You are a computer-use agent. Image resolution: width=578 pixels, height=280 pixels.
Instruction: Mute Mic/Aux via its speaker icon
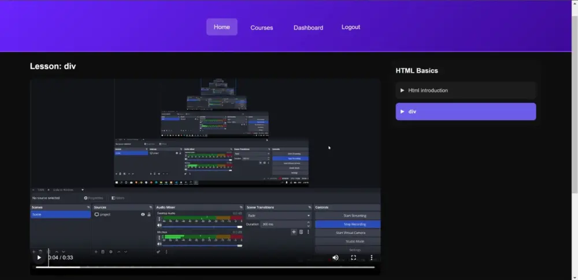[160, 244]
